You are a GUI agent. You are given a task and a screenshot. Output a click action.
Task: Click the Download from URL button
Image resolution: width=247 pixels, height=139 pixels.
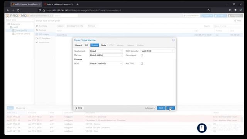(x=75, y=26)
